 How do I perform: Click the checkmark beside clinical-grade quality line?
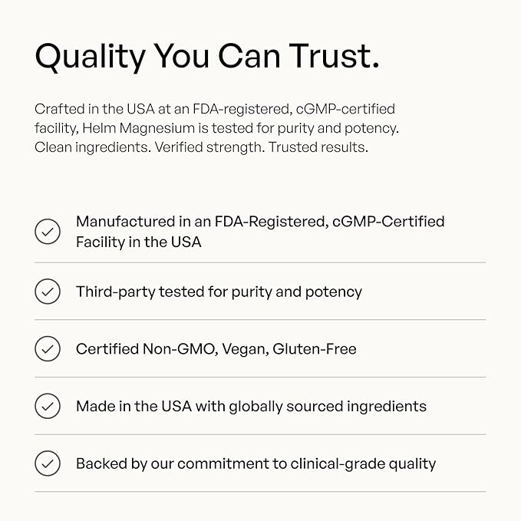[48, 463]
